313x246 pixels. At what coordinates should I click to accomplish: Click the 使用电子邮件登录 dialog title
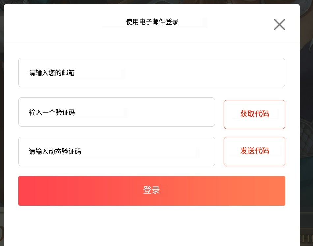[x=152, y=22]
